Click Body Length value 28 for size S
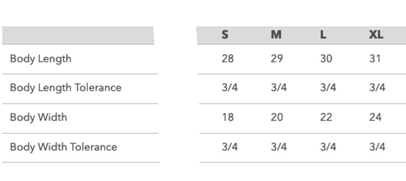This screenshot has width=406, height=181. point(228,59)
